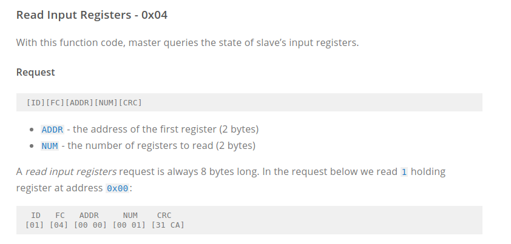Click the Request subheading
Viewport: 511px width, 244px height.
36,72
